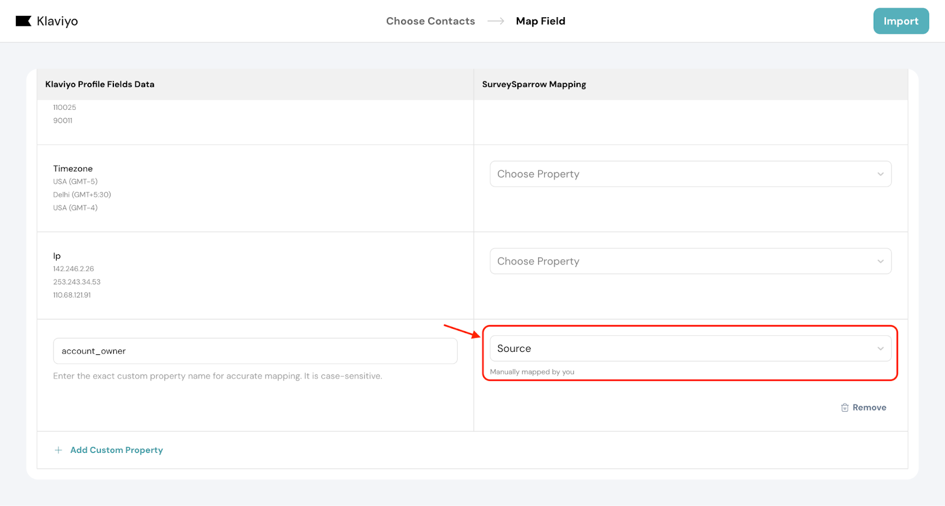This screenshot has width=945, height=506.
Task: Click the Add Custom Property link
Action: [x=116, y=450]
